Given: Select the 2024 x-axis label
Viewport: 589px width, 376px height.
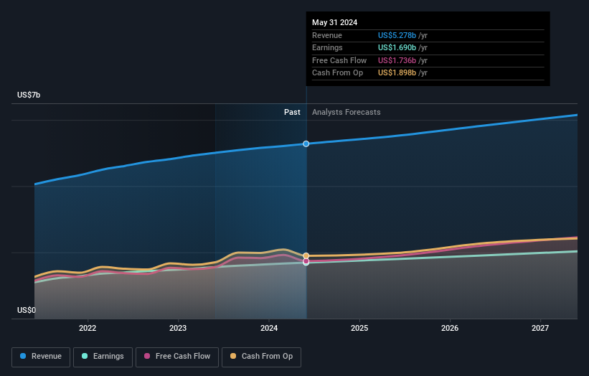Looking at the screenshot, I should (x=269, y=328).
